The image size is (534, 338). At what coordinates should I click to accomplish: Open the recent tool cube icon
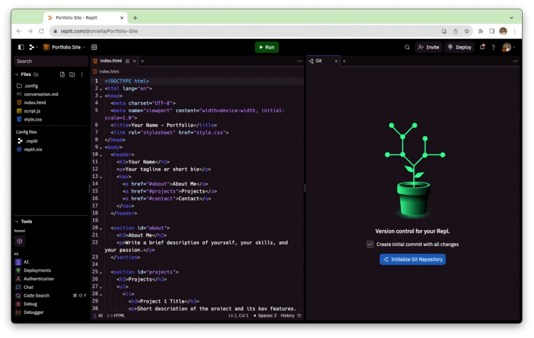click(x=19, y=241)
